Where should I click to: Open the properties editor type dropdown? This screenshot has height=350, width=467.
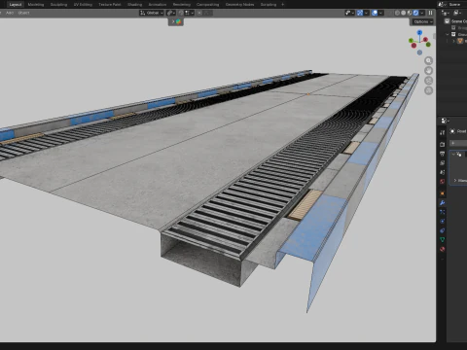(x=446, y=121)
